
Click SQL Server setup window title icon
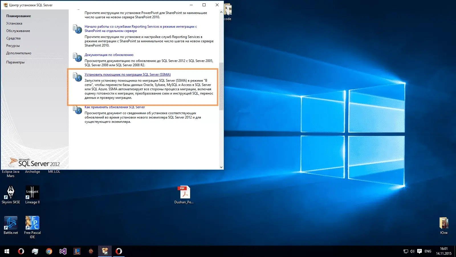(5, 5)
